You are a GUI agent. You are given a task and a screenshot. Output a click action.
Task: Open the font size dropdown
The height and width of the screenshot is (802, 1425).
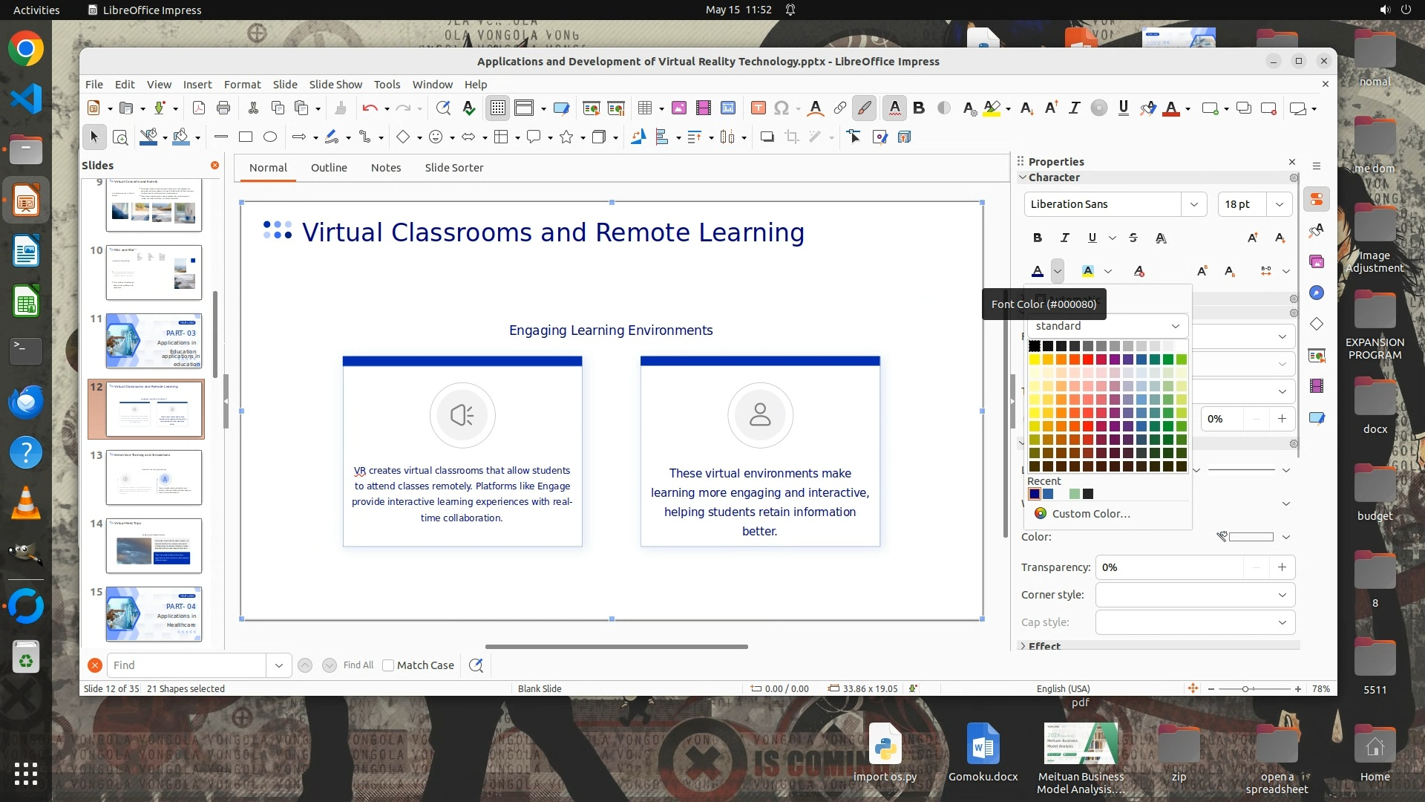1279,204
